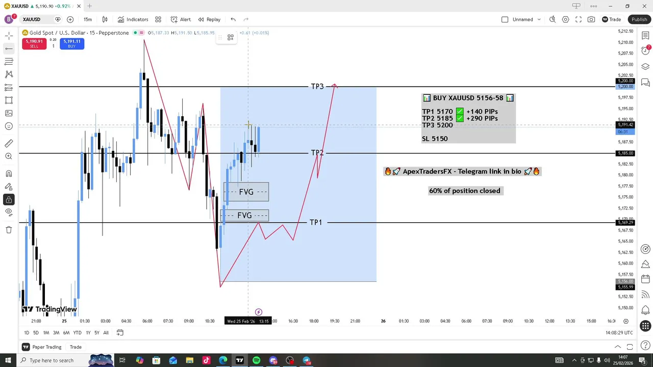
Task: Select the 1D date range
Action: coord(27,333)
